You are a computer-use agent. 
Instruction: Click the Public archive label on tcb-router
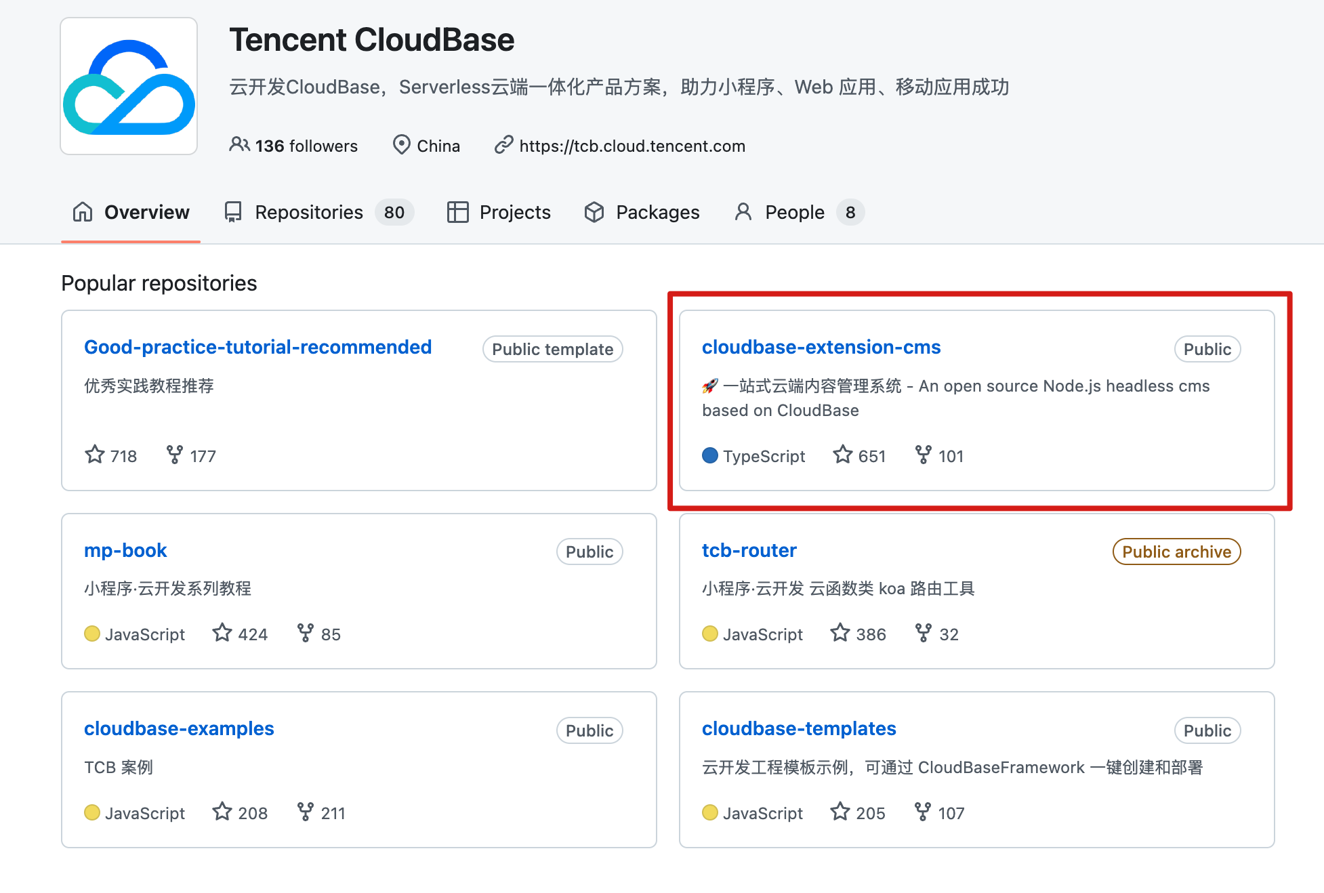tap(1177, 552)
